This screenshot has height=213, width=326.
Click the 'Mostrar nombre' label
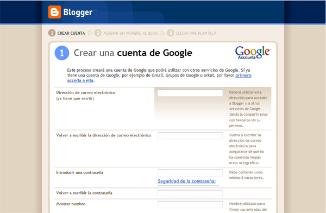(x=71, y=204)
